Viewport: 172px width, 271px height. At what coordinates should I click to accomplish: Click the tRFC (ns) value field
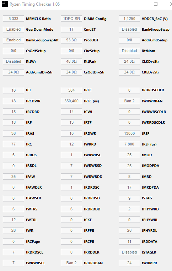pyautogui.click(x=71, y=101)
